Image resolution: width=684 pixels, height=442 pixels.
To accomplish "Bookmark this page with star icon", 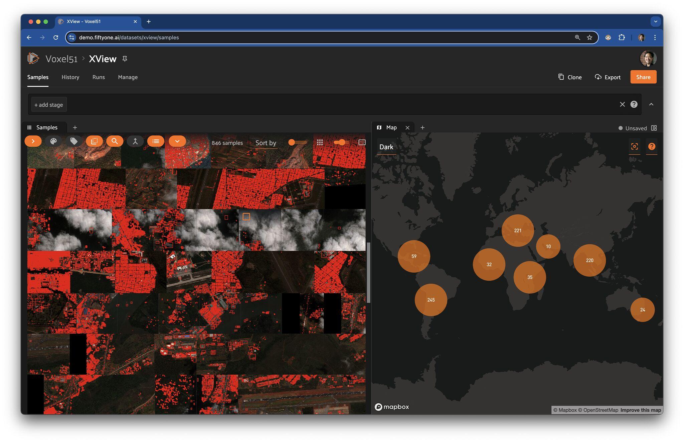I will [589, 38].
